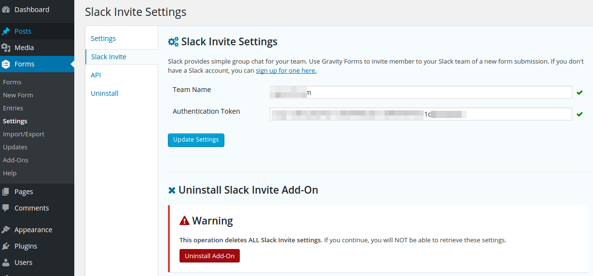Click the Users person icon
The height and width of the screenshot is (276, 593).
point(6,263)
